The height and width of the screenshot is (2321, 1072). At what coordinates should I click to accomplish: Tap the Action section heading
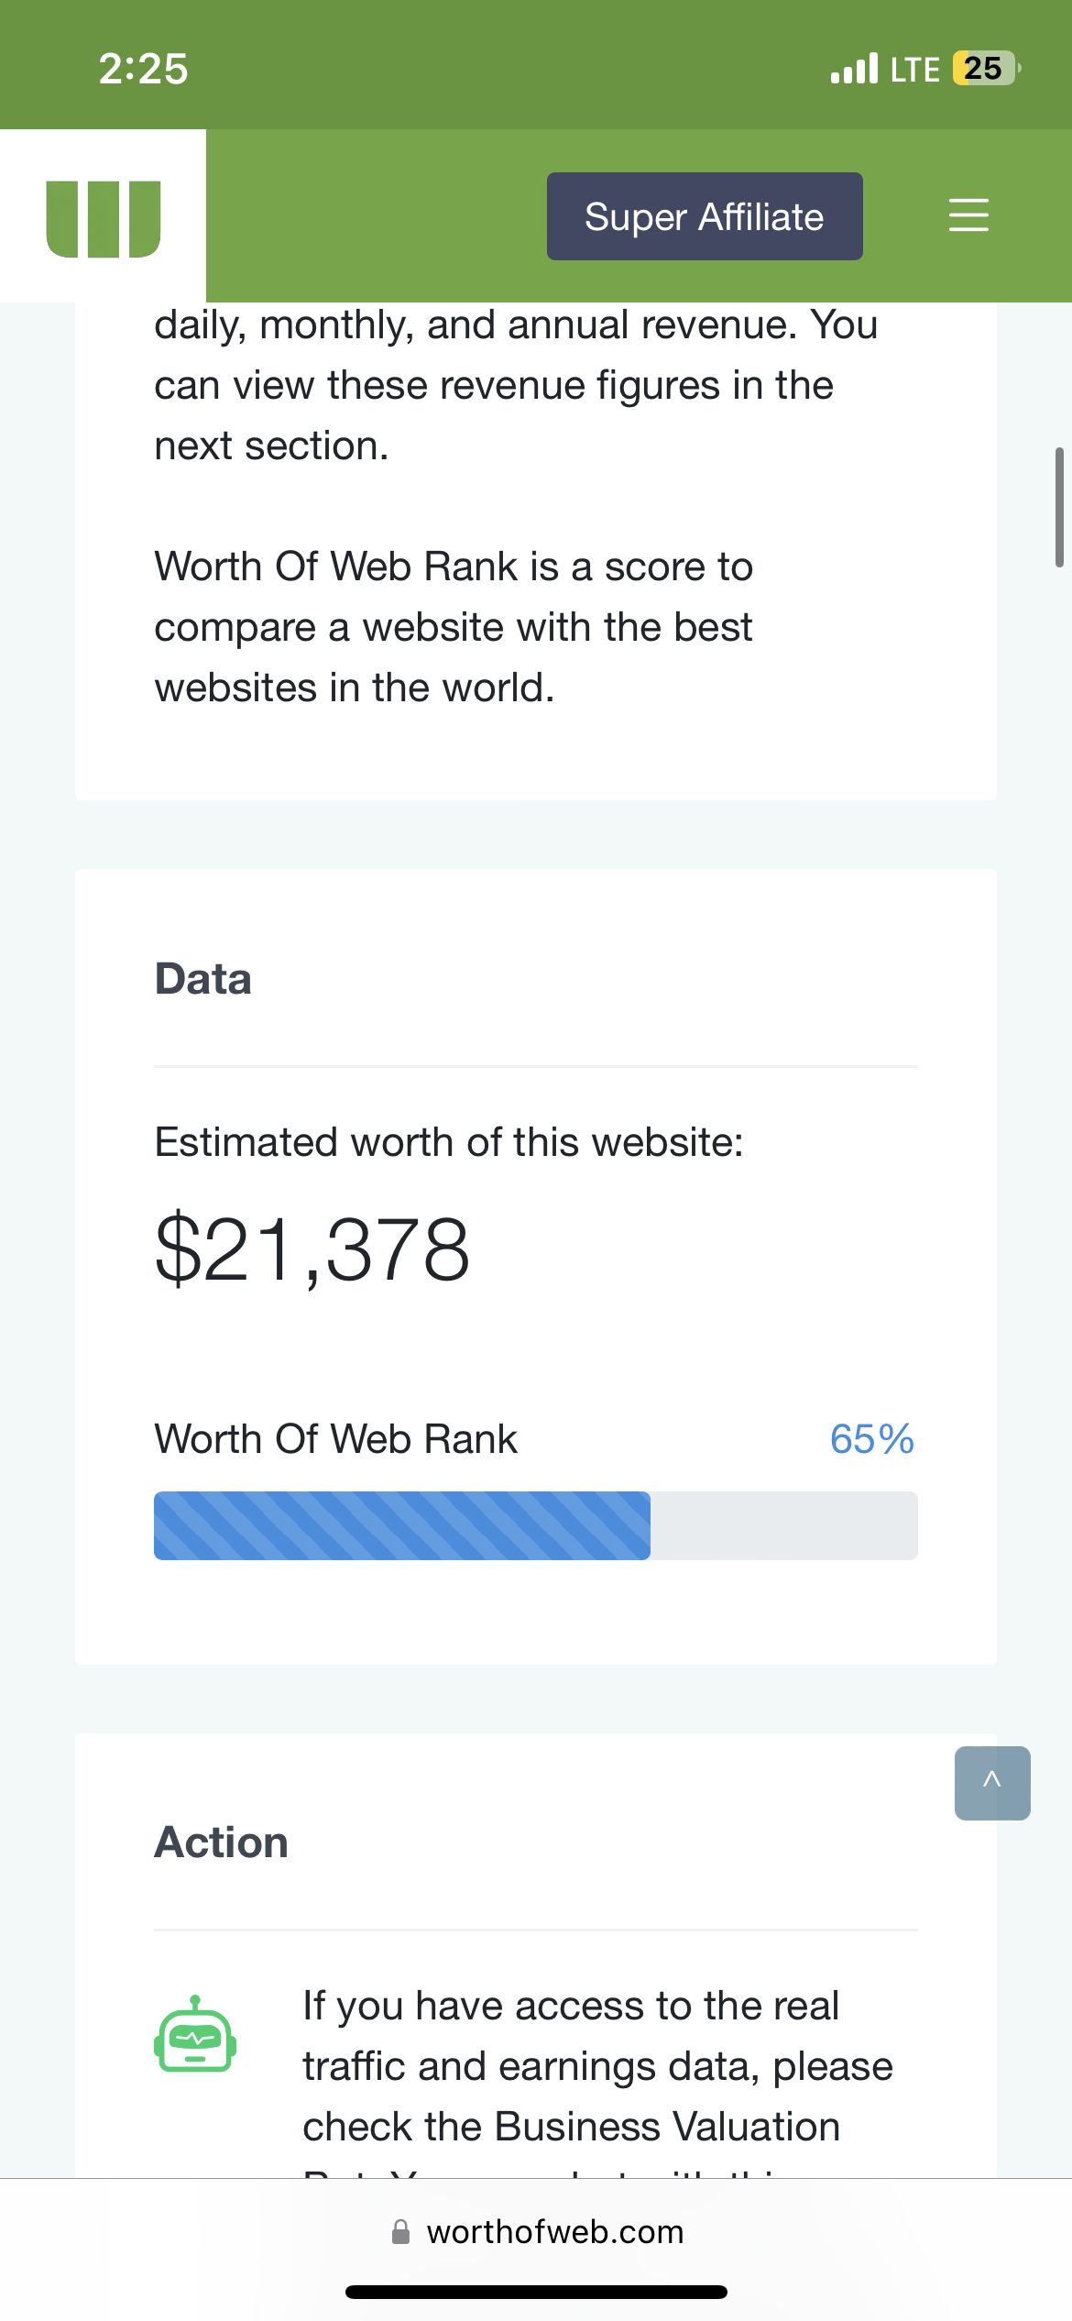point(221,1842)
